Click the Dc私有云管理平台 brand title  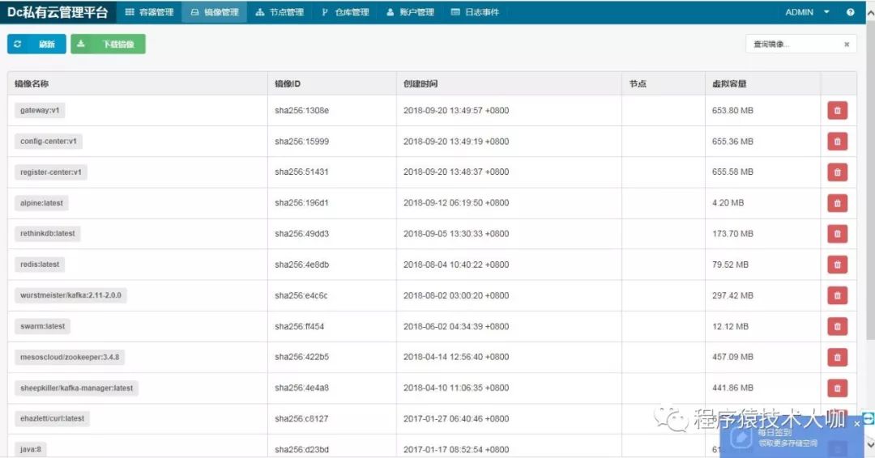pos(58,12)
